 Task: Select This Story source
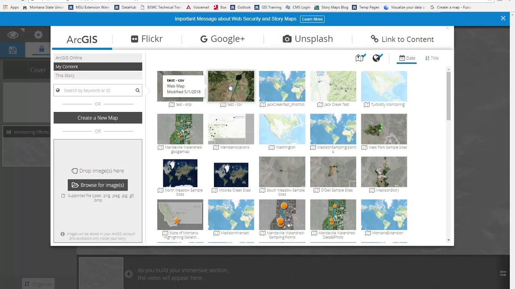click(98, 75)
